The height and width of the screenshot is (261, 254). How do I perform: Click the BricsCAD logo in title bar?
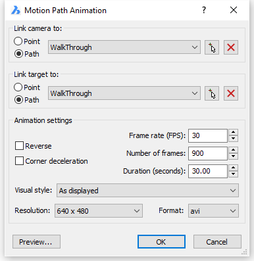click(x=16, y=11)
